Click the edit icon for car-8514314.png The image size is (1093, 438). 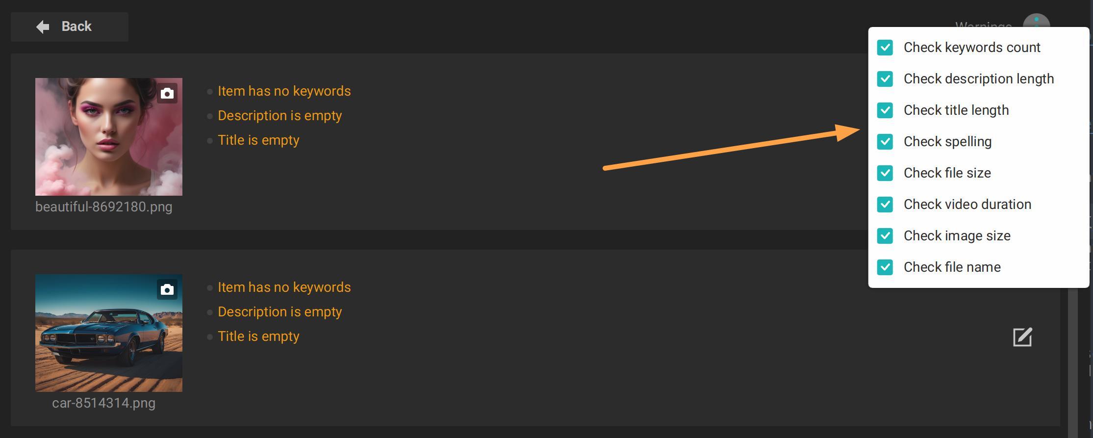[1022, 337]
